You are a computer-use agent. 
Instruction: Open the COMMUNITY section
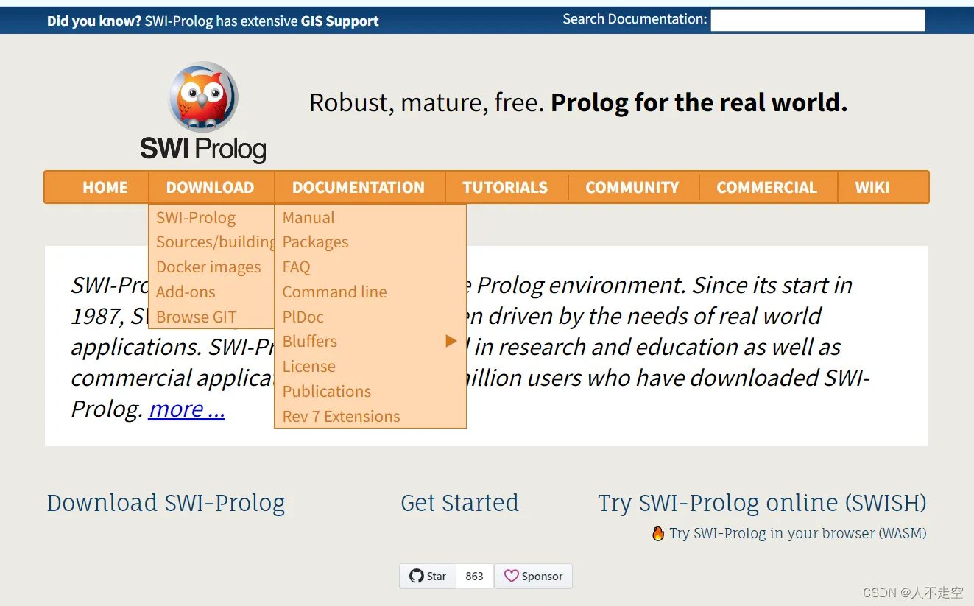632,187
